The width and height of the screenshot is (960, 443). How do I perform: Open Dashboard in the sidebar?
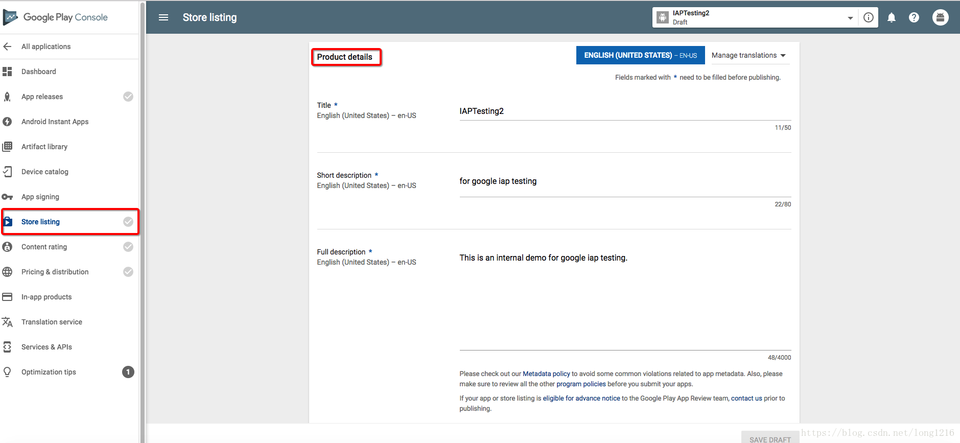pos(39,72)
